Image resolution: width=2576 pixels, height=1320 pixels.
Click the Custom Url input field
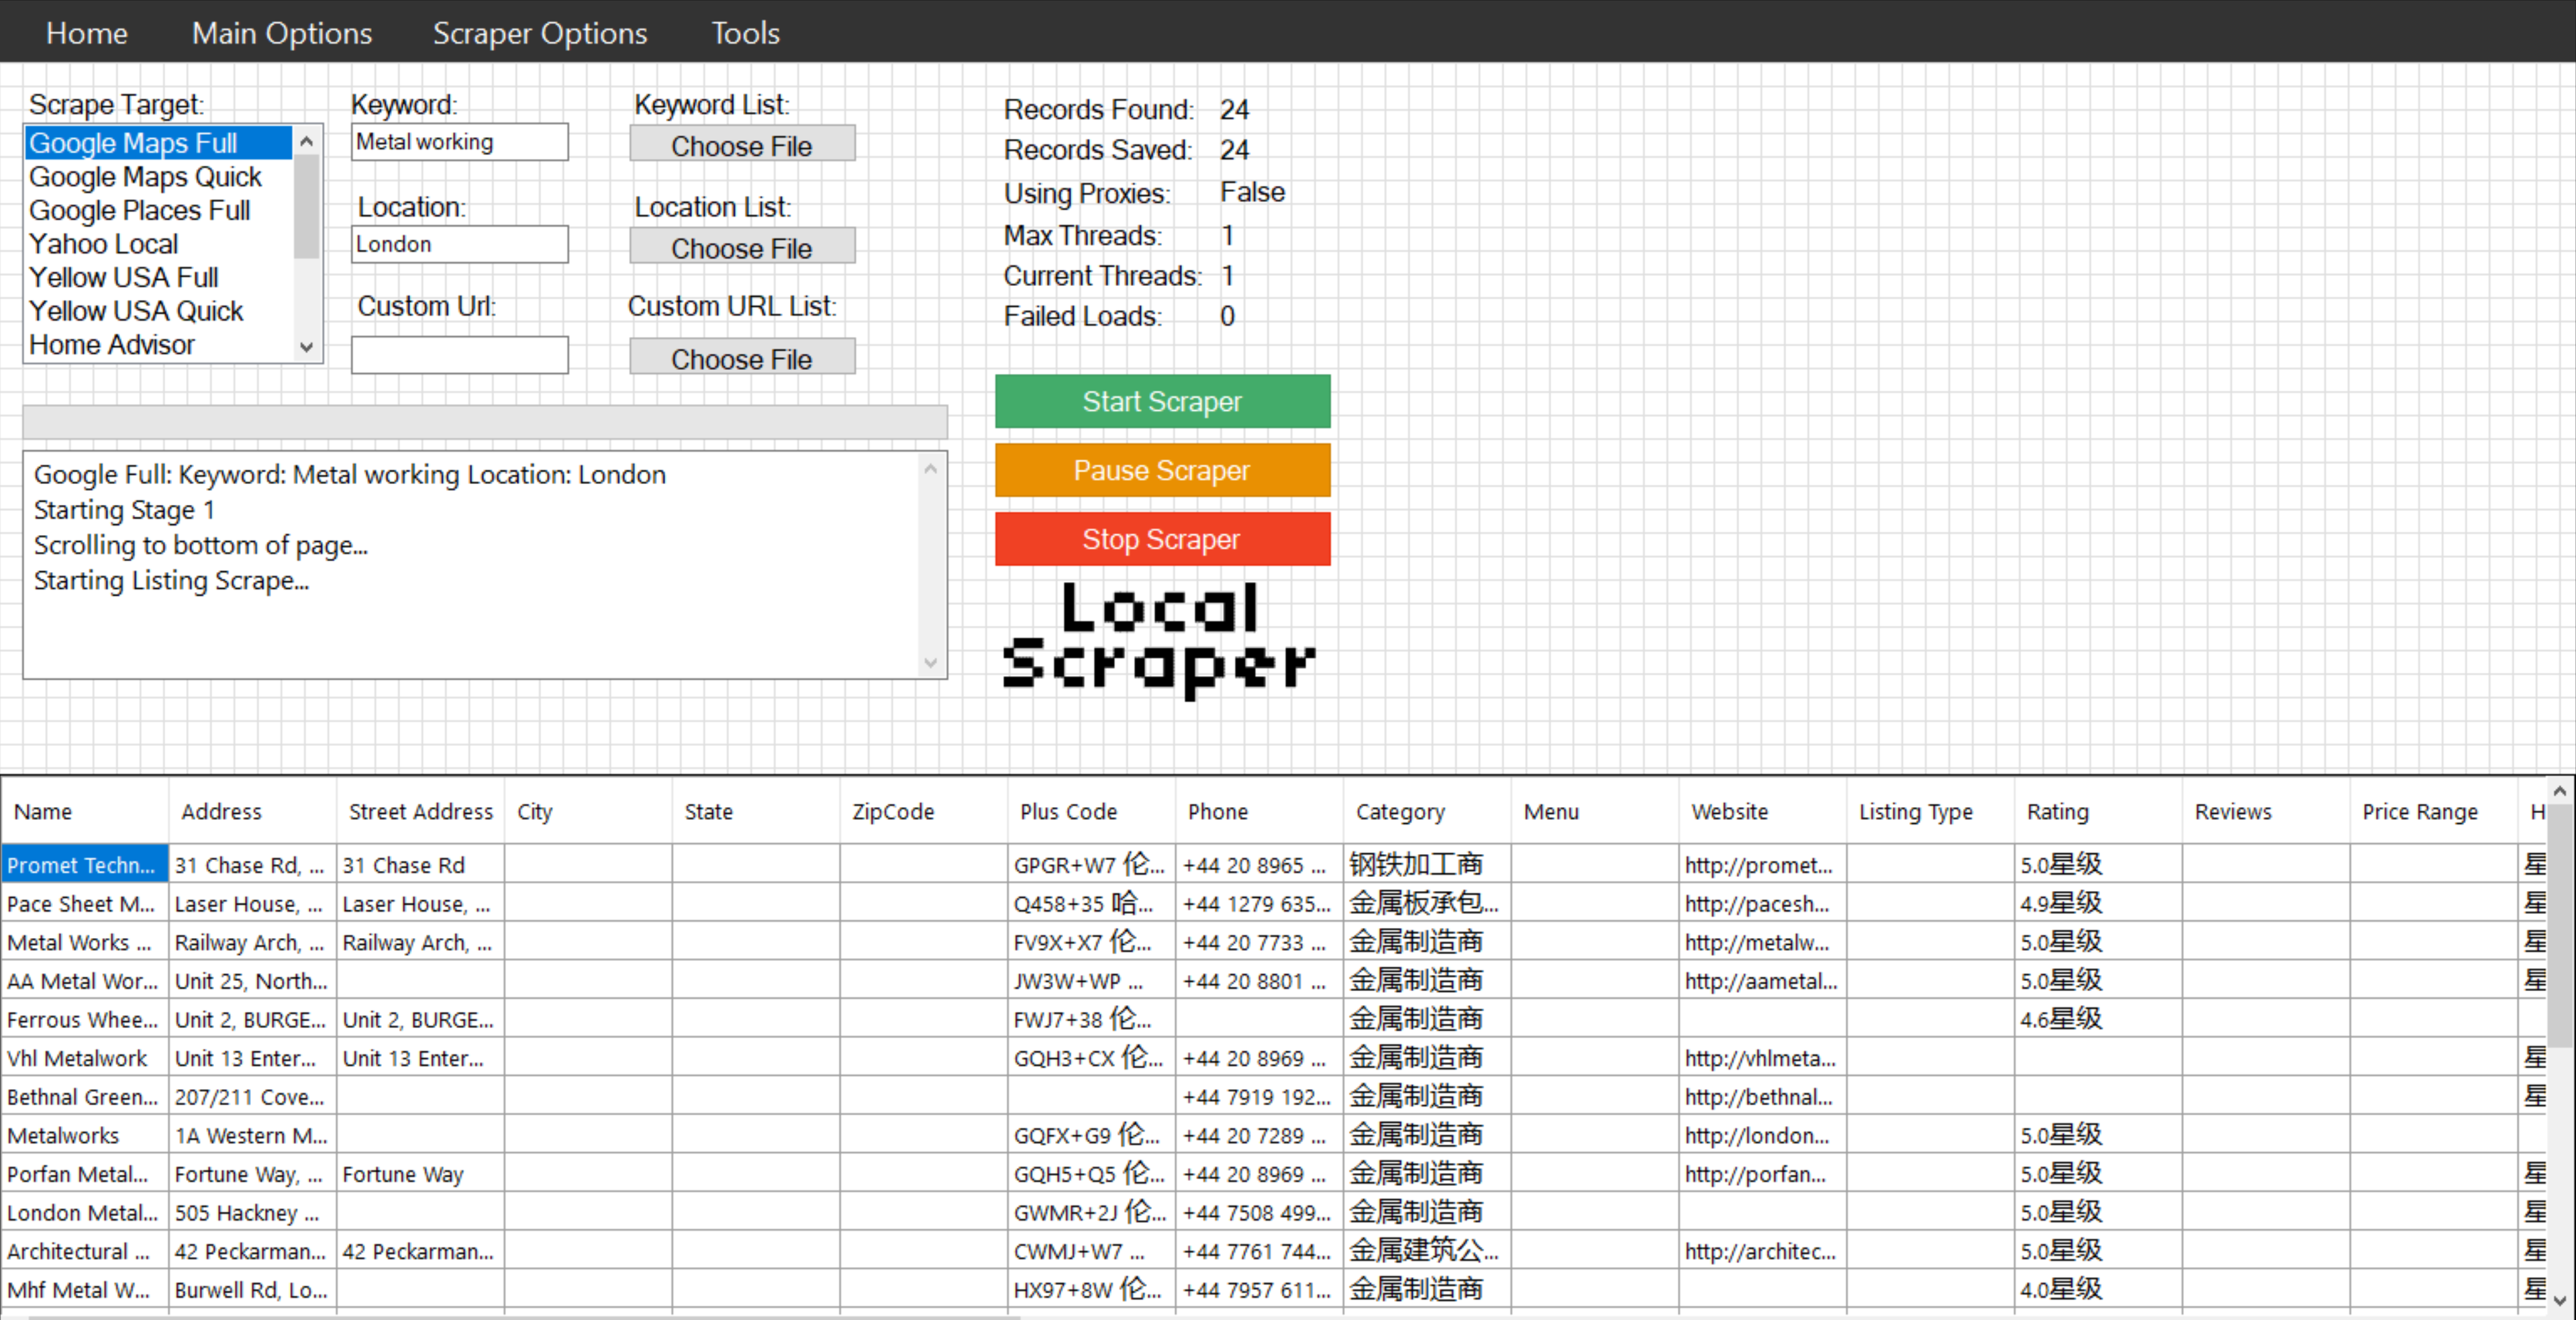coord(460,355)
